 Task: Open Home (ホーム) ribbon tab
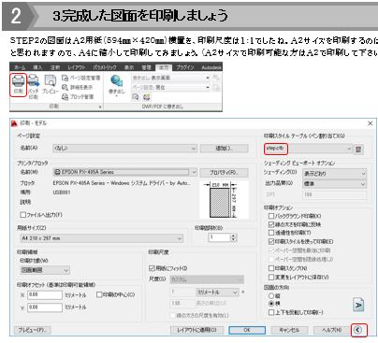pyautogui.click(x=21, y=67)
